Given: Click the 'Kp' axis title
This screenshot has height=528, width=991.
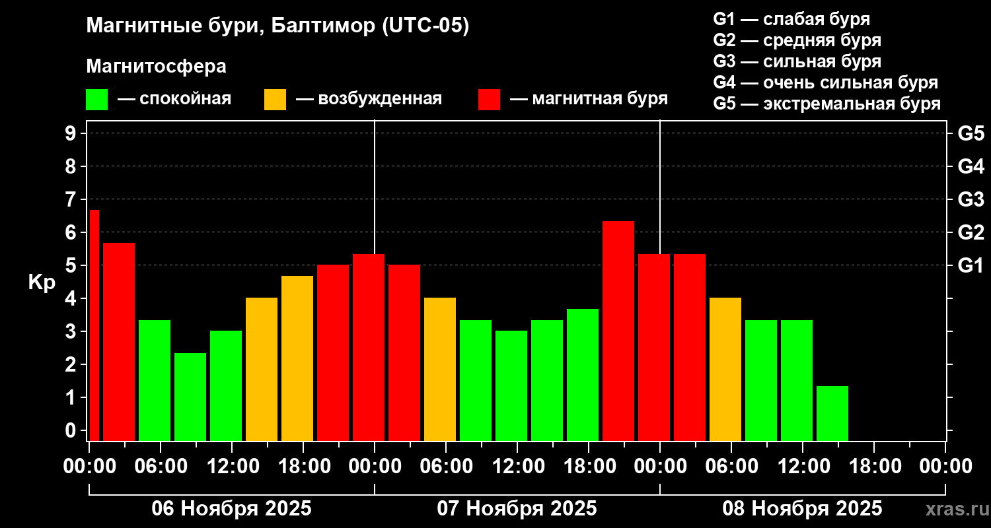Looking at the screenshot, I should [42, 282].
